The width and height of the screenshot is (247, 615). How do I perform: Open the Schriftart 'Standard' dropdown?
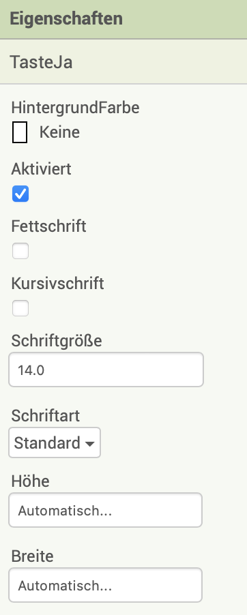55,442
